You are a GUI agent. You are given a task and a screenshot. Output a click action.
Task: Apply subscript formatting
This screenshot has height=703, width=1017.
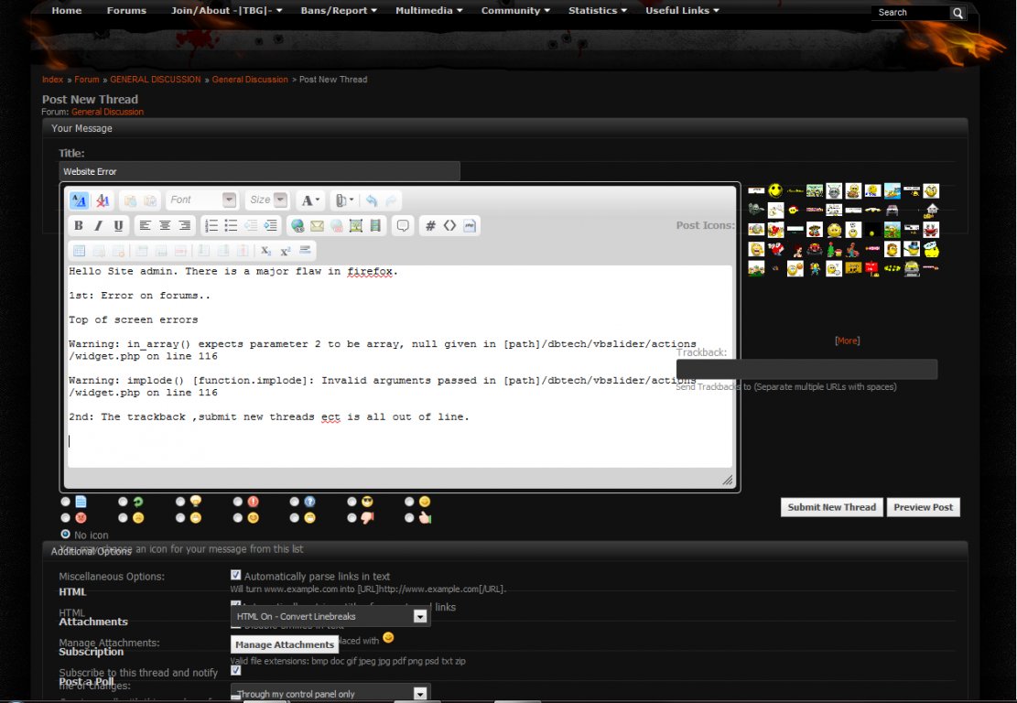point(265,250)
